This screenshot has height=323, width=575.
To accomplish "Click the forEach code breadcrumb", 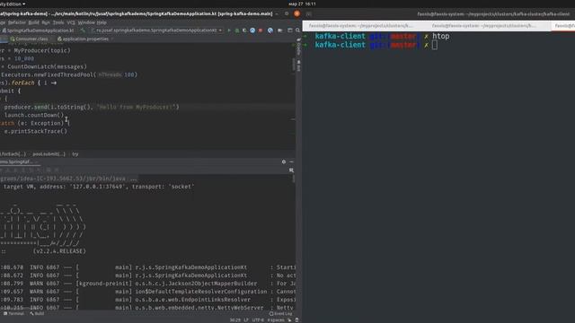I will (x=13, y=154).
